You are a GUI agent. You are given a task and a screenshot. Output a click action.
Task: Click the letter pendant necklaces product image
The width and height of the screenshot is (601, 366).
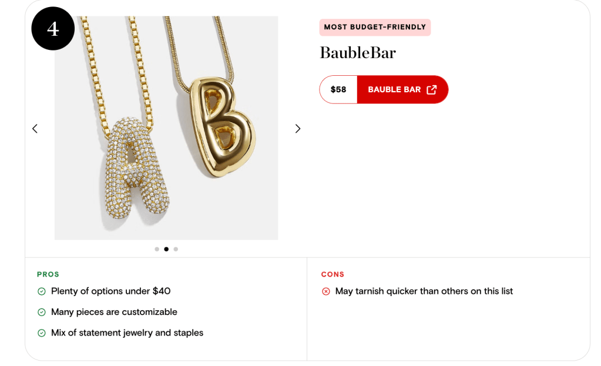click(166, 128)
